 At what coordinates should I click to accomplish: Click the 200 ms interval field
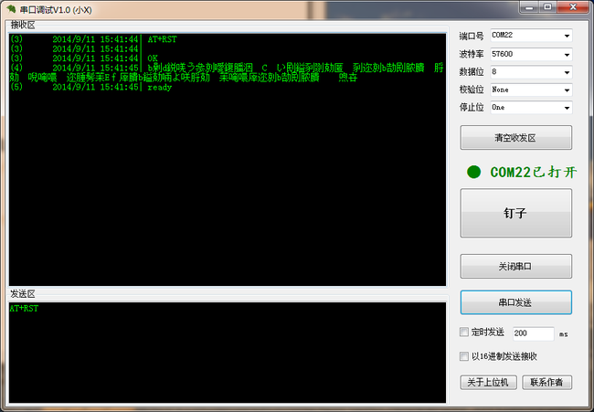coord(534,333)
